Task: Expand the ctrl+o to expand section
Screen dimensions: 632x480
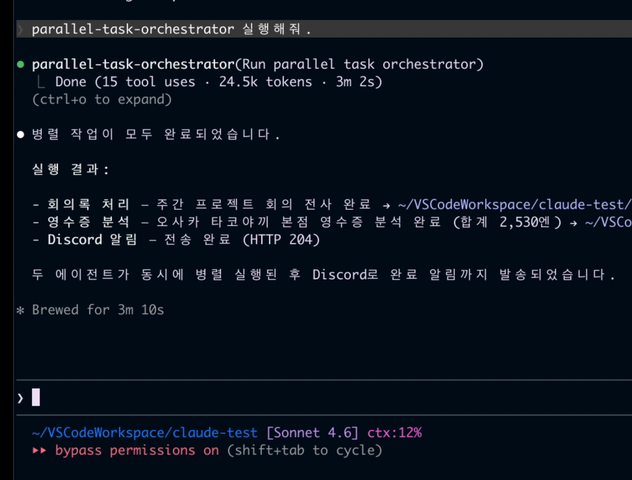Action: (x=102, y=100)
